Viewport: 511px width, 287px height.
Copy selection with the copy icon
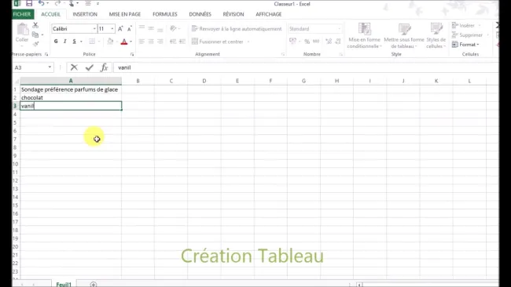(35, 35)
